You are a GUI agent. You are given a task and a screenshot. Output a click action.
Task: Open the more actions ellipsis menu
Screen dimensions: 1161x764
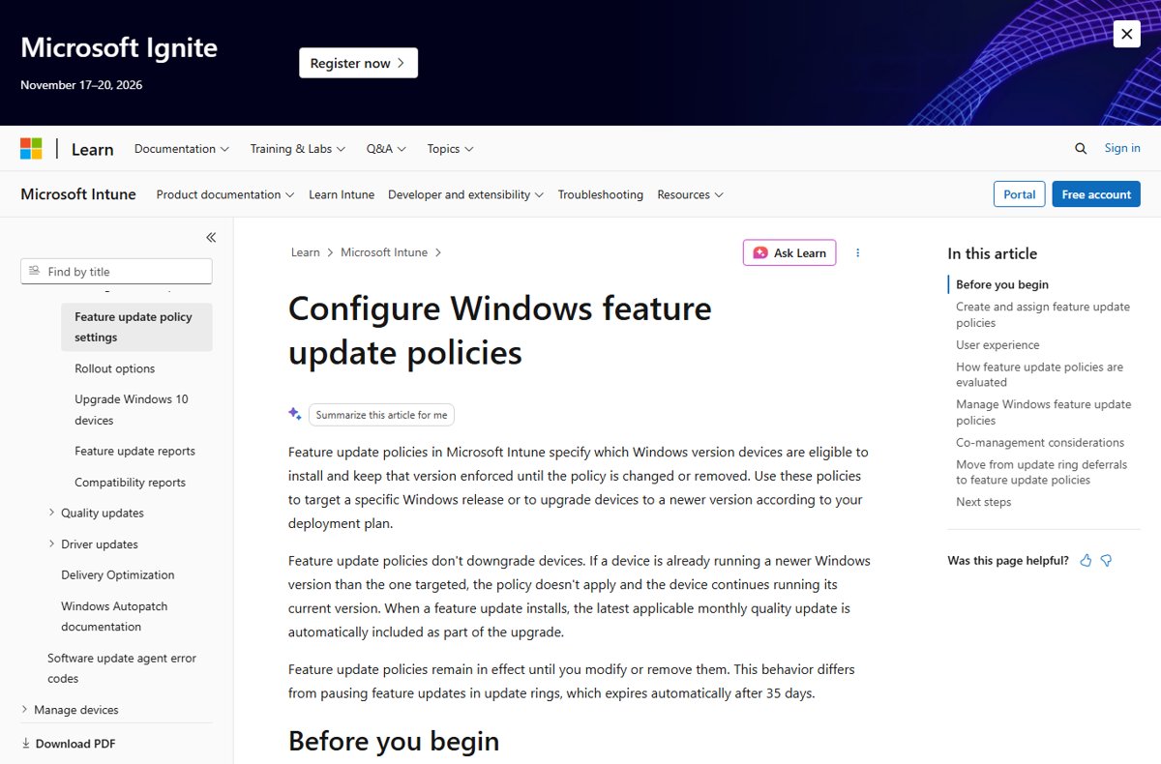point(857,252)
